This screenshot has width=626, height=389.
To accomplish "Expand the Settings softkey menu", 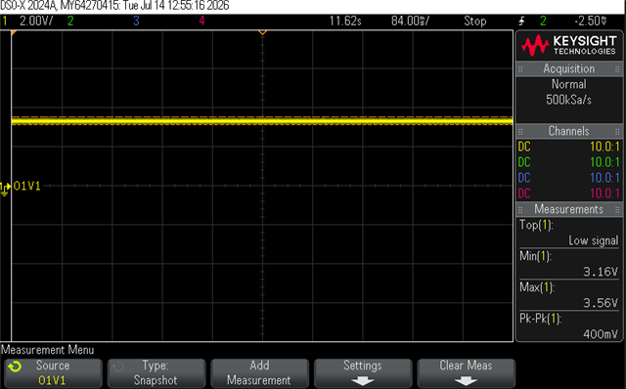I will point(363,373).
